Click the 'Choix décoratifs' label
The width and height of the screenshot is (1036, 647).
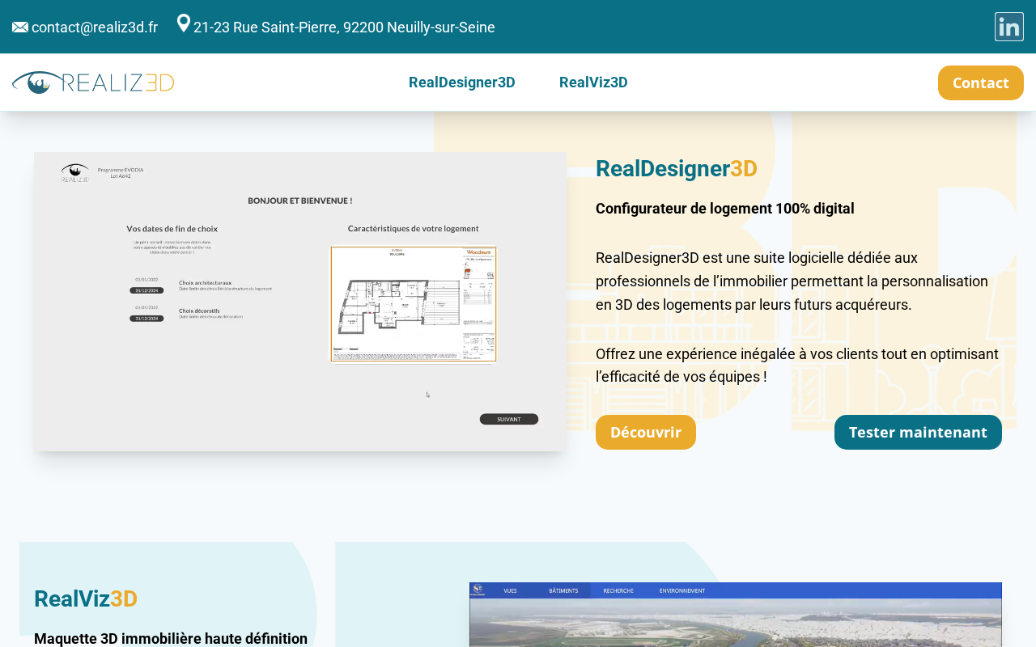click(199, 311)
